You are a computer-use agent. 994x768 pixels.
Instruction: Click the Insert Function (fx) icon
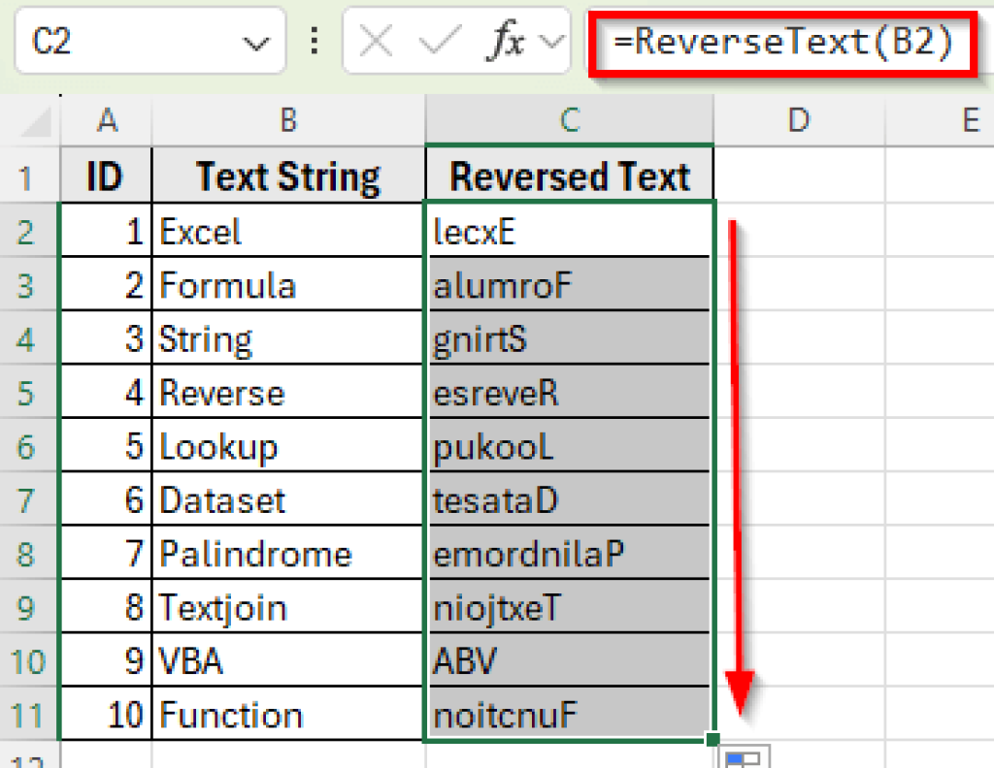(505, 41)
